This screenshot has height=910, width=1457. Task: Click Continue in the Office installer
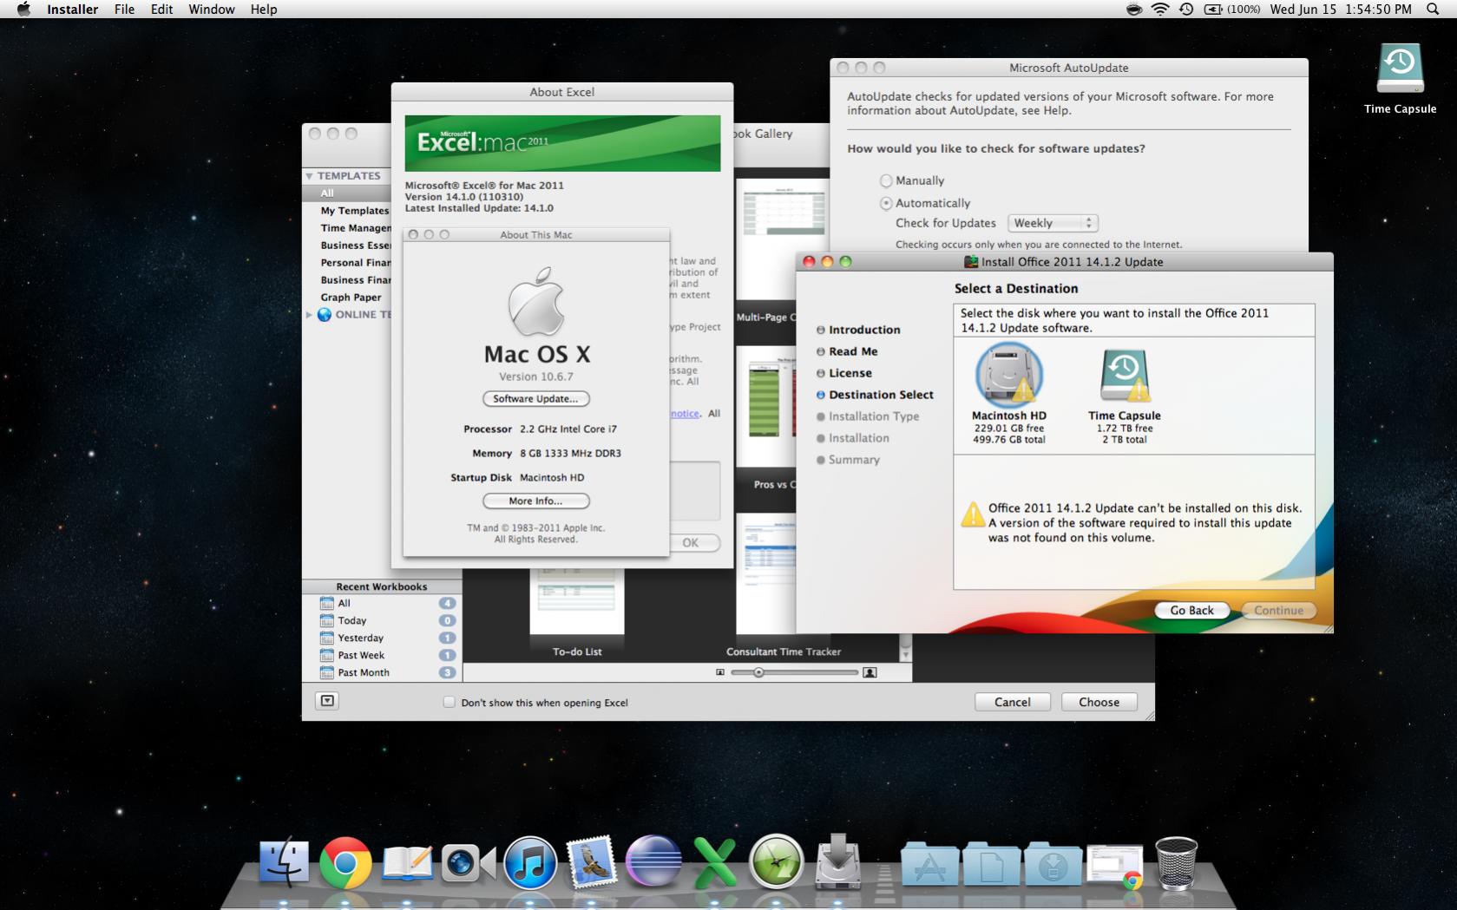click(x=1278, y=611)
